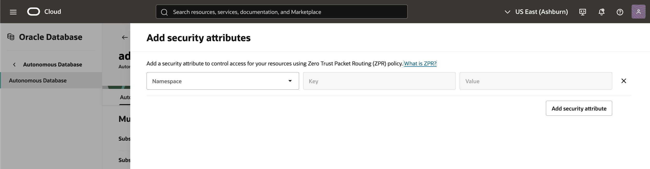Screen dimensions: 650x169
Task: Click the search magnifier icon
Action: click(x=164, y=12)
